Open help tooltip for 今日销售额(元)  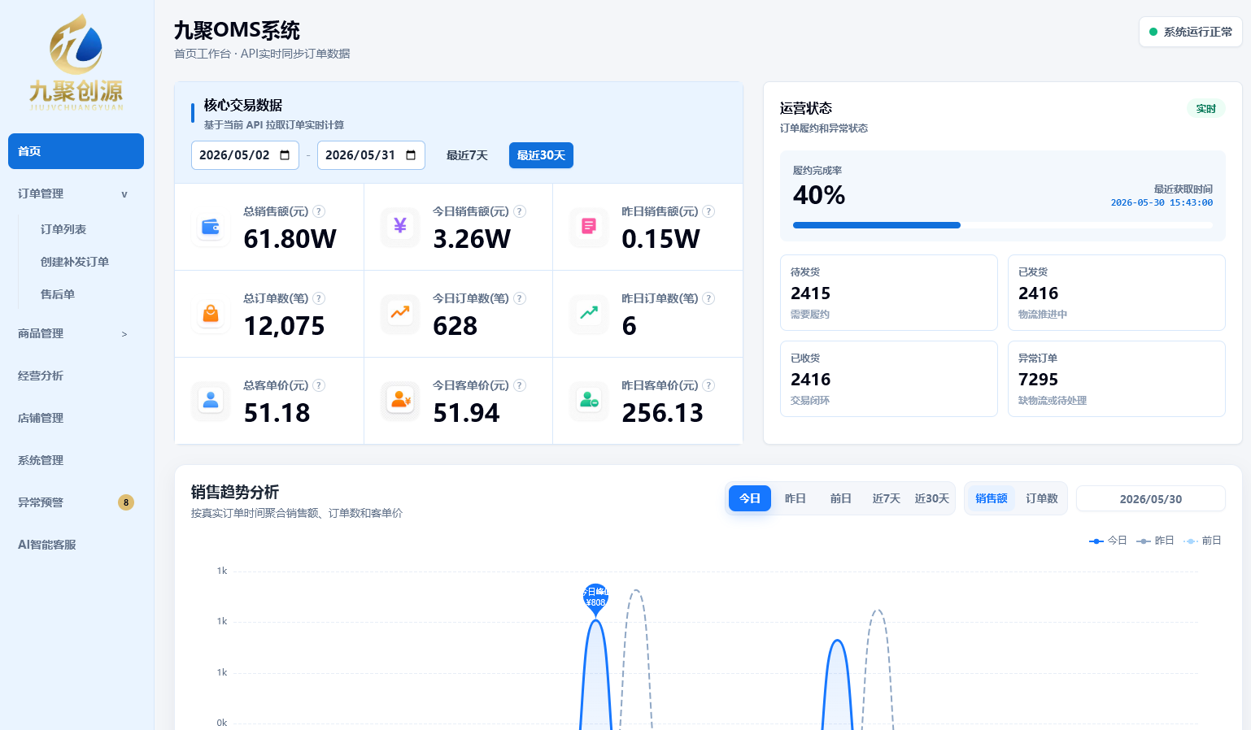point(520,211)
